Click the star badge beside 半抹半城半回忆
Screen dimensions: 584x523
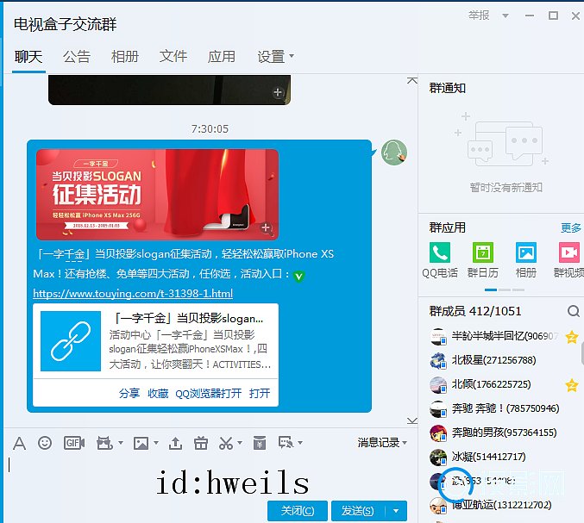click(572, 337)
